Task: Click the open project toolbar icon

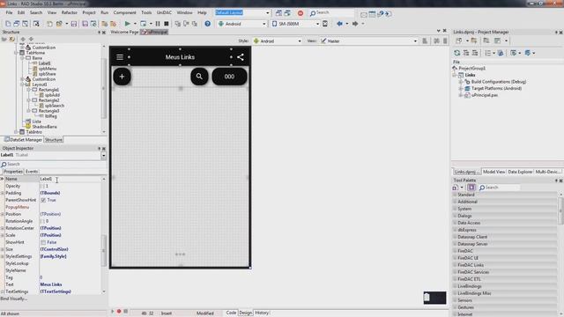Action: click(x=59, y=24)
